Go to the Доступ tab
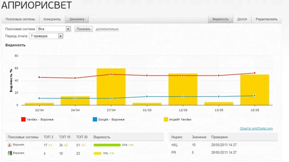Image resolution: width=289 pixels, height=162 pixels. (x=242, y=19)
